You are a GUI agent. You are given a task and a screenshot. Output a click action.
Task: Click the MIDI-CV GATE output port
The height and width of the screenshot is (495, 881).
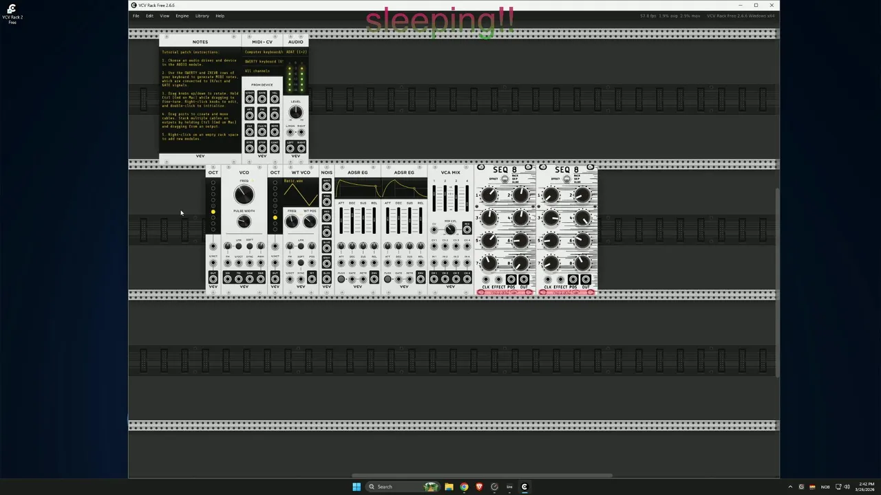tap(262, 99)
